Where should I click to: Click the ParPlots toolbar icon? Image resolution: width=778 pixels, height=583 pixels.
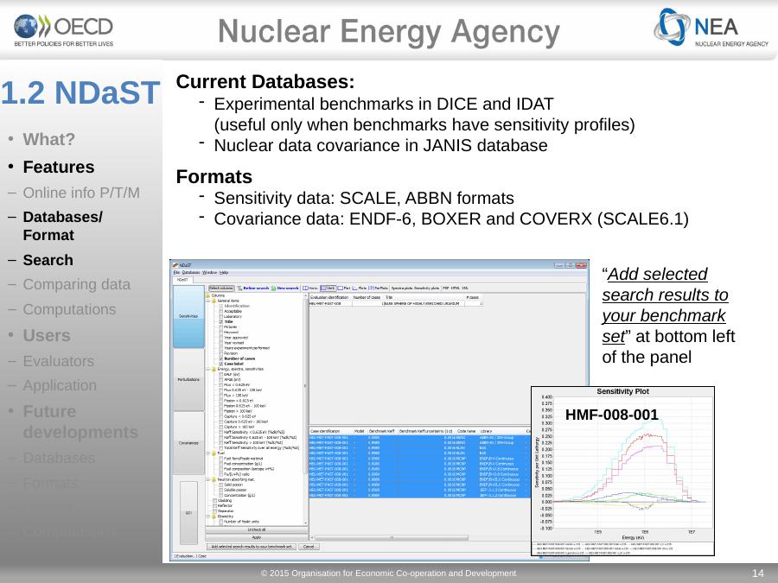pyautogui.click(x=379, y=288)
